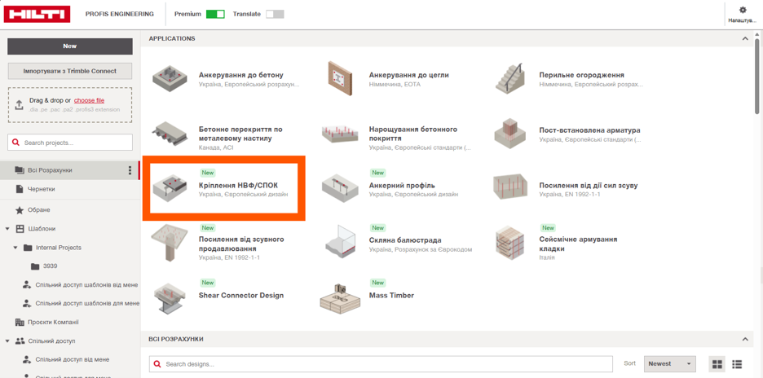Select Чернетки in the sidebar
This screenshot has height=378, width=763.
tap(42, 189)
